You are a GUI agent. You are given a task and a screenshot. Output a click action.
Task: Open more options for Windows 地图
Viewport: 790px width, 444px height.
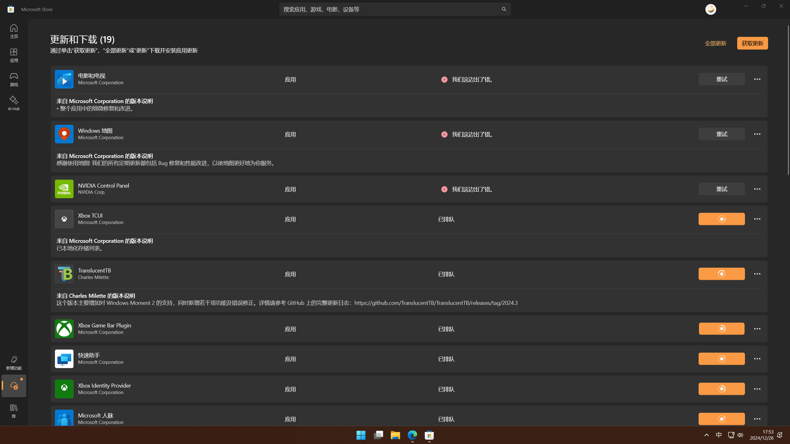(757, 134)
